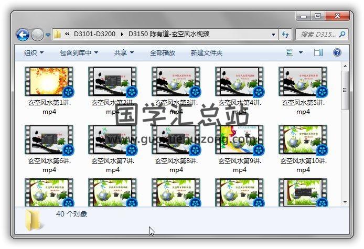Click the 玄空风水第6讲.mp4 file name
The width and height of the screenshot is (364, 249).
click(x=49, y=165)
